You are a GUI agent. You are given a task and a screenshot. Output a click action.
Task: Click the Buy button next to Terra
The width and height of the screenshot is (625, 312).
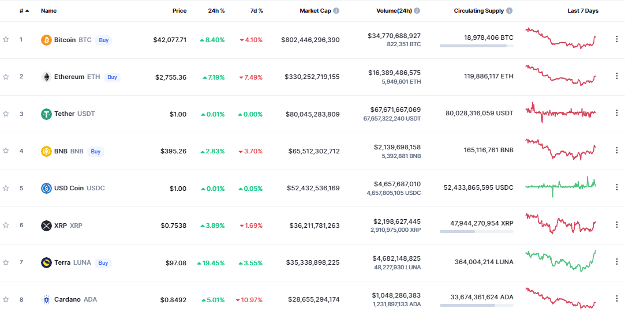[x=103, y=262]
